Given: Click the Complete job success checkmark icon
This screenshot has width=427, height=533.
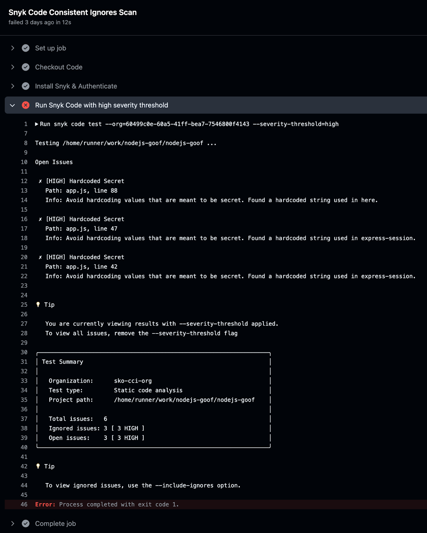Looking at the screenshot, I should coord(26,524).
